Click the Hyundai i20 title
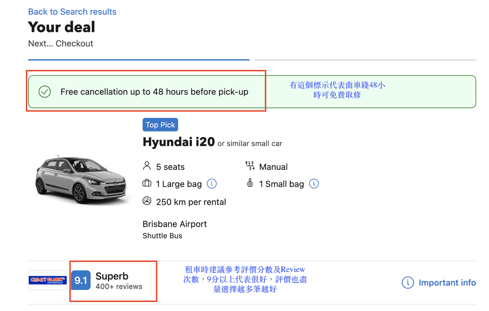This screenshot has width=489, height=311. click(179, 142)
